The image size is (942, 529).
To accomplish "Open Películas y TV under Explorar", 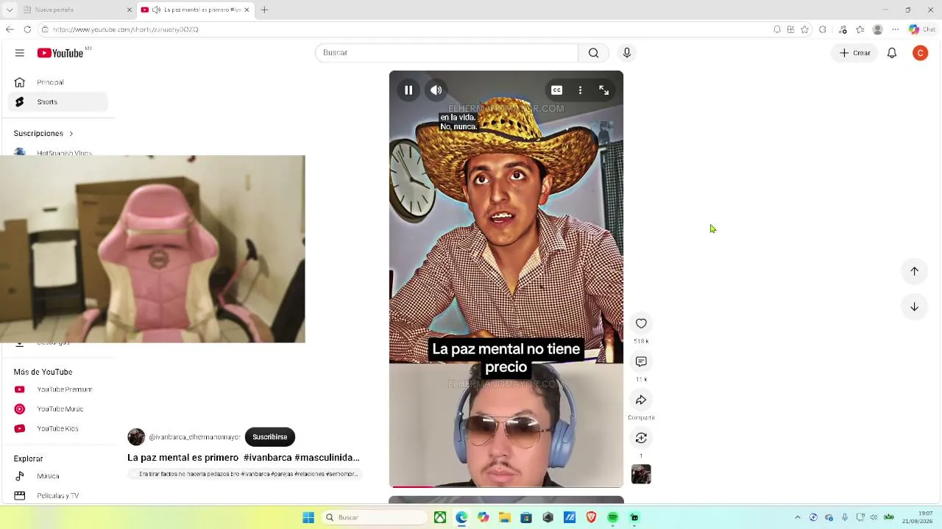I will click(x=57, y=496).
